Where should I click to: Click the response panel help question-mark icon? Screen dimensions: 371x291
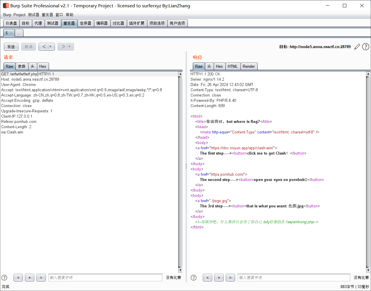coord(194,278)
